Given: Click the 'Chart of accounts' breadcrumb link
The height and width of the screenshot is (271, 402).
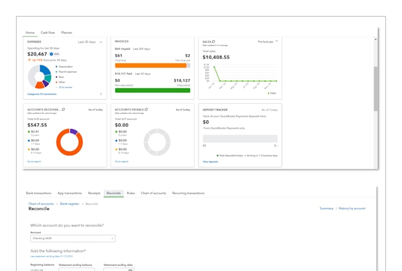Looking at the screenshot, I should pos(41,204).
